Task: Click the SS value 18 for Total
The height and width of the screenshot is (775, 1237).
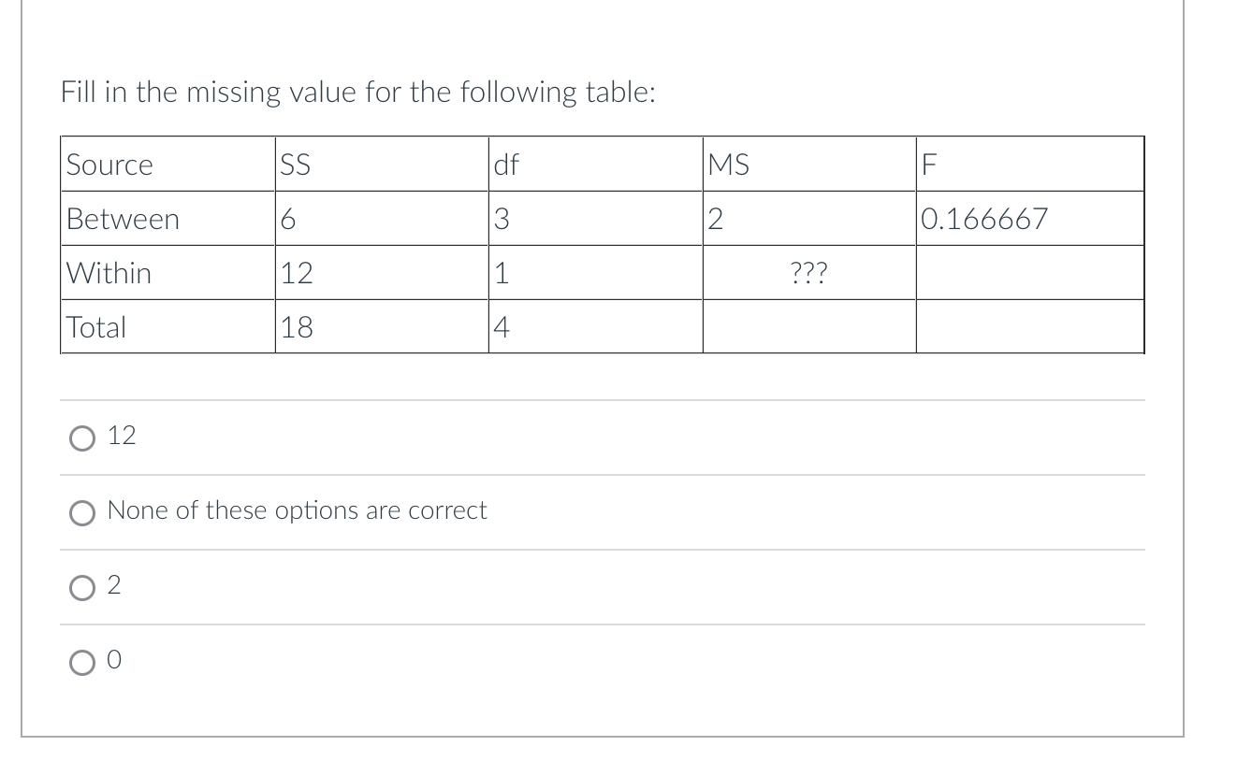Action: [x=292, y=327]
